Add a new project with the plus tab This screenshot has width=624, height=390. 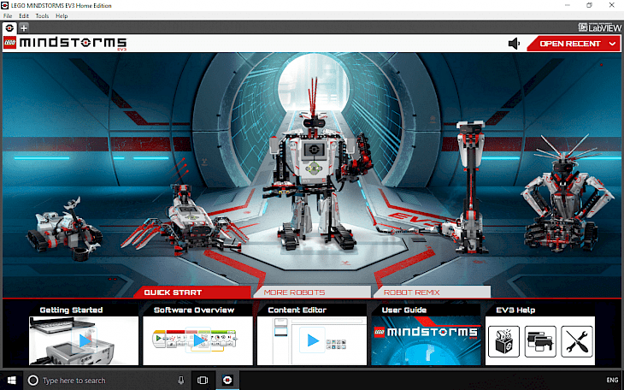pyautogui.click(x=24, y=28)
